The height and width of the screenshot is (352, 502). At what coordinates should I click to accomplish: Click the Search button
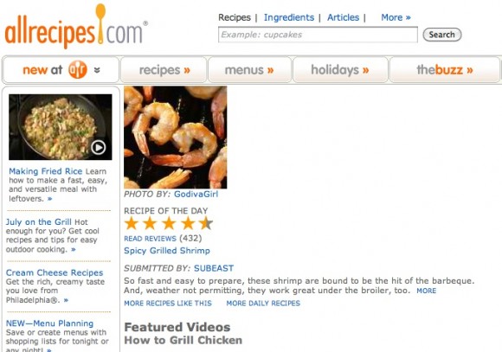[x=442, y=35]
